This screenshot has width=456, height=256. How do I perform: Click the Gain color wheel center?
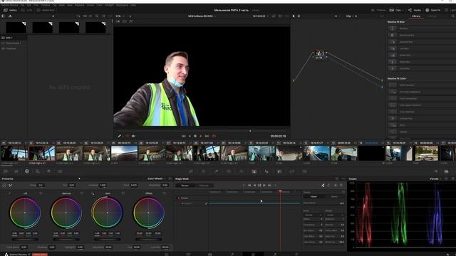pos(108,213)
